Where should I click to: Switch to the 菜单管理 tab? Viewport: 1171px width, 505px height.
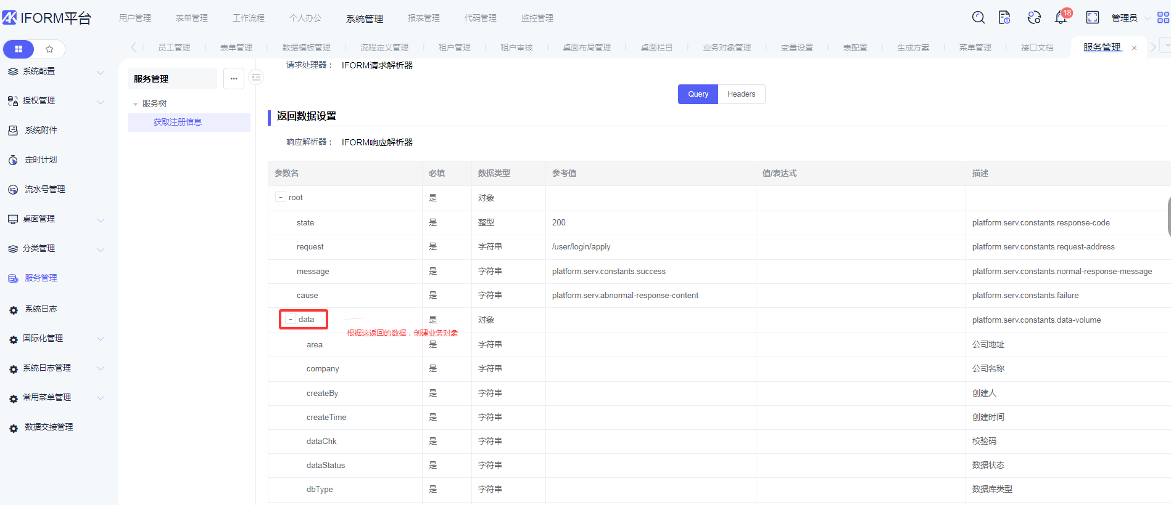pos(975,47)
